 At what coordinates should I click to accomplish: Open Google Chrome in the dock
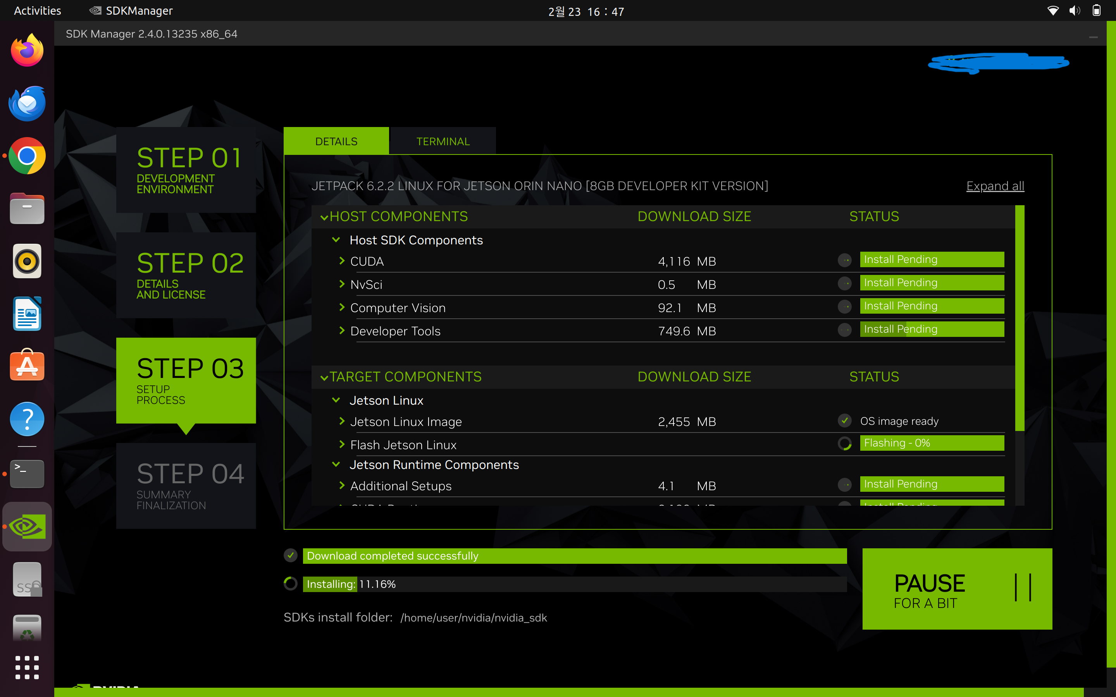tap(27, 156)
